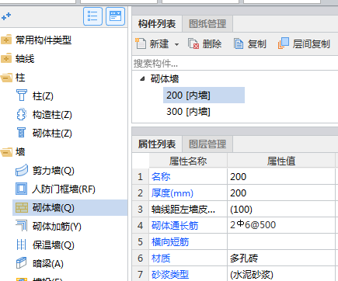Viewport: 338px width, 281px height.
Task: Select 200 [内墙] component
Action: pyautogui.click(x=204, y=95)
